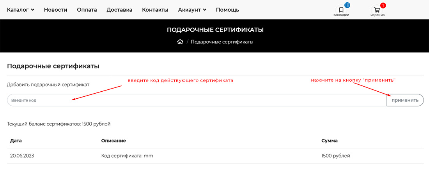
Task: Select Доставка in the top navigation
Action: pyautogui.click(x=119, y=10)
